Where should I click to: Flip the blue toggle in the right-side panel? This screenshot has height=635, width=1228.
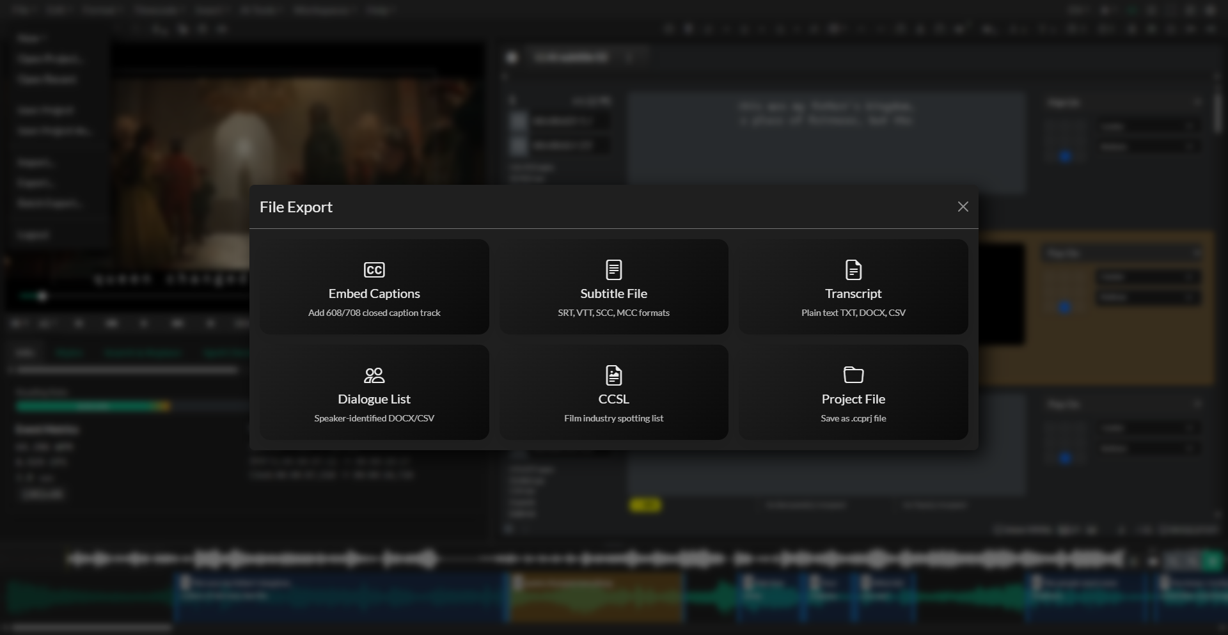[1064, 156]
